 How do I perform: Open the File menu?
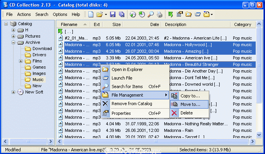tap(9, 14)
